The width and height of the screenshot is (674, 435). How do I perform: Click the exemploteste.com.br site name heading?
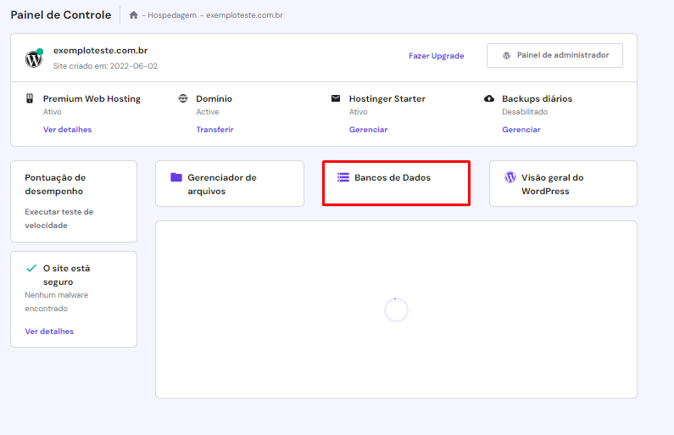pos(101,50)
